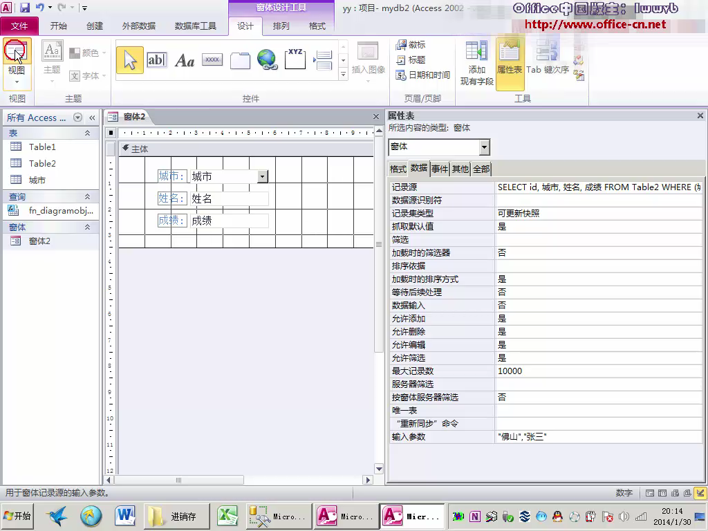Choose the option group (XYZ) control

(x=295, y=59)
